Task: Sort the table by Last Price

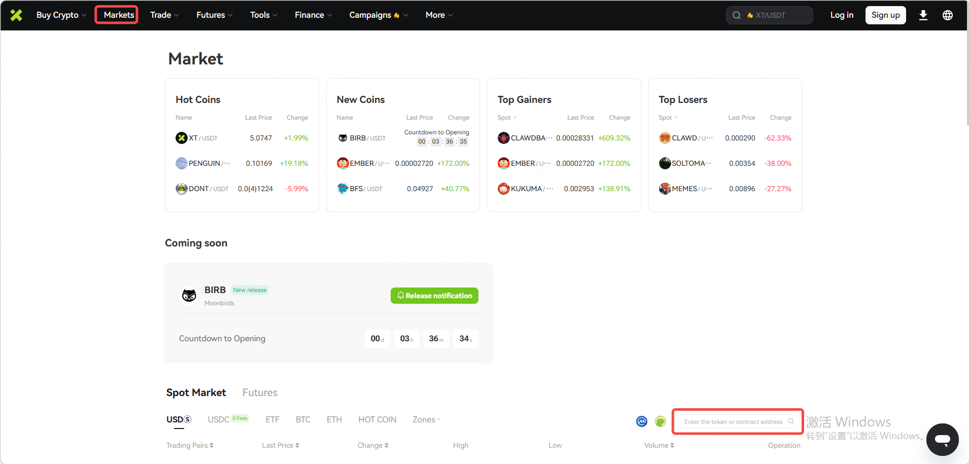Action: [x=280, y=445]
